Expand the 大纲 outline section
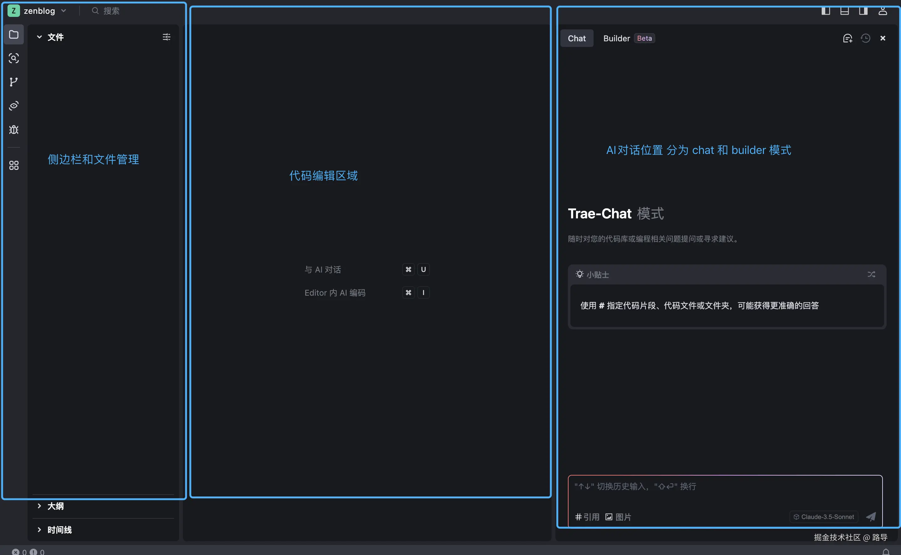 tap(55, 506)
